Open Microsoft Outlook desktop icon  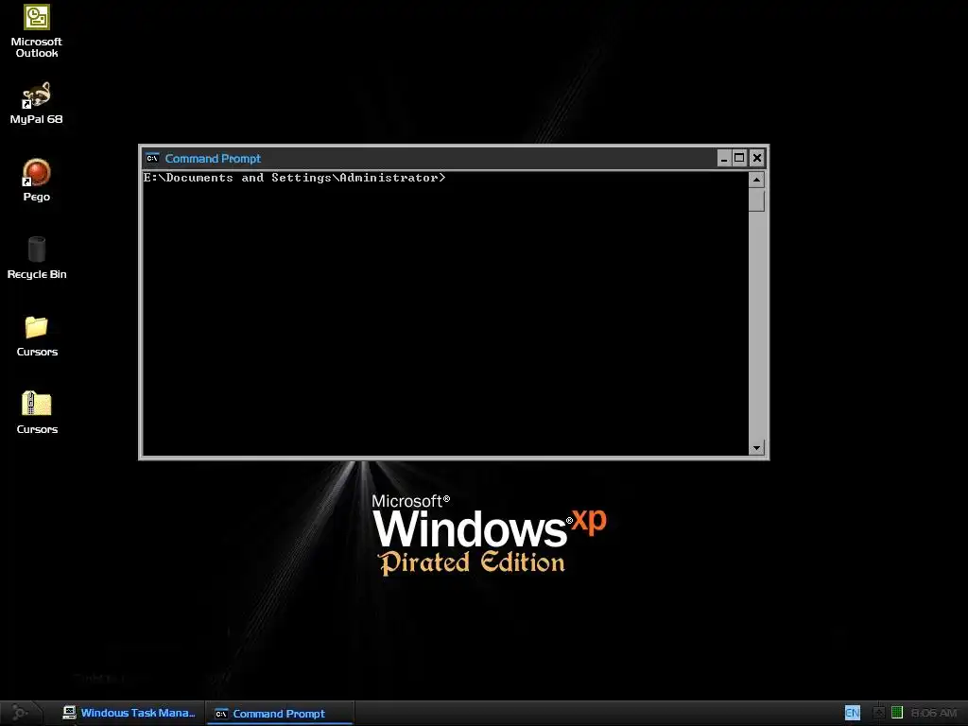[x=37, y=31]
